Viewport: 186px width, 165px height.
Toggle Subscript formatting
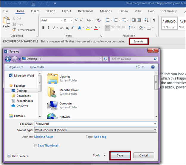(x=67, y=28)
